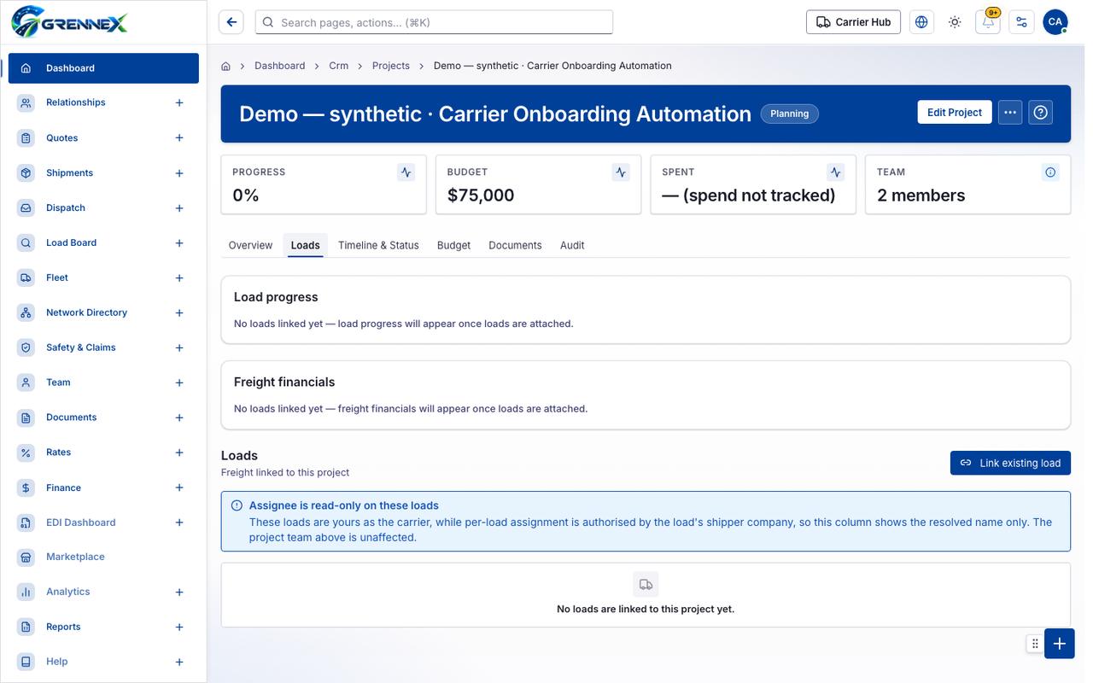Go to Projects in breadcrumb
The image size is (1093, 683).
(391, 66)
